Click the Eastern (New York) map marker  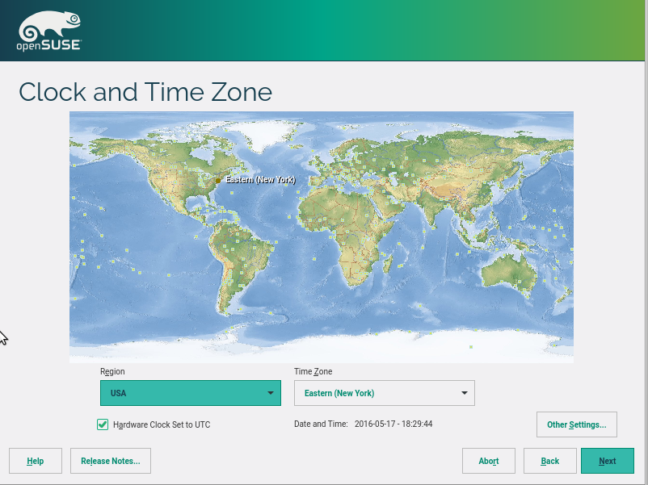point(218,181)
